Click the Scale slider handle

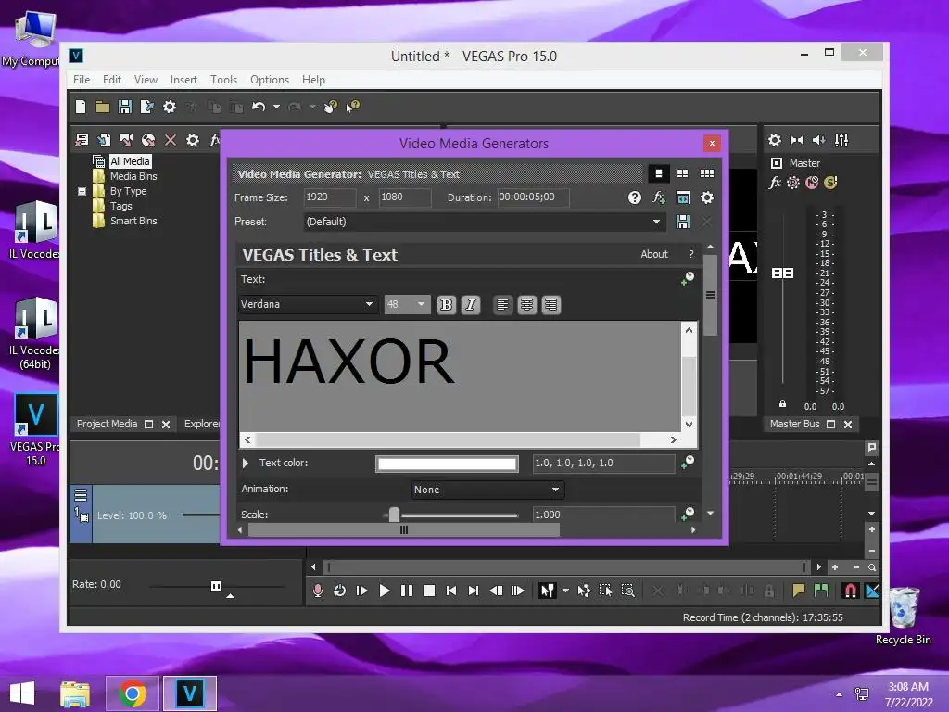394,515
